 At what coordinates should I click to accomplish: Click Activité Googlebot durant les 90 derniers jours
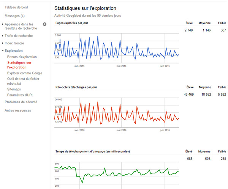(x=87, y=16)
